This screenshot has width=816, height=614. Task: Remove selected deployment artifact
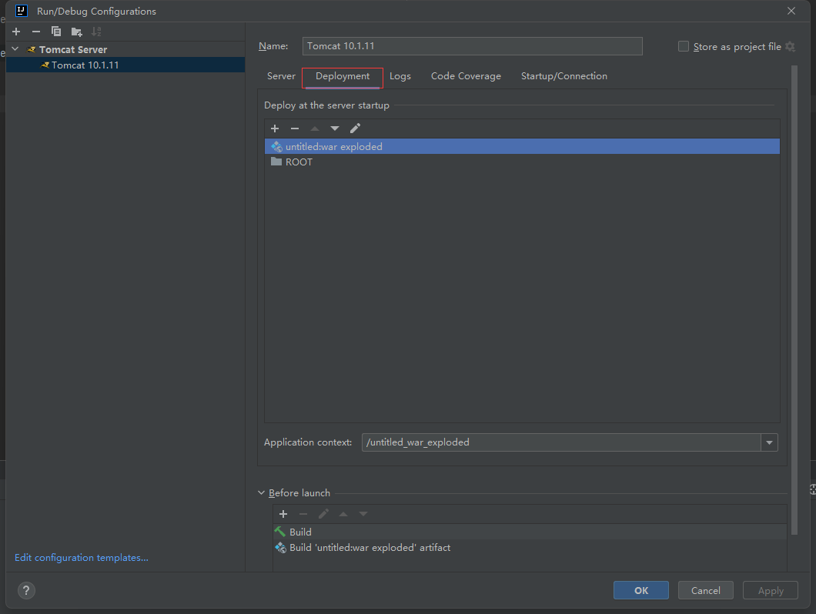[294, 128]
